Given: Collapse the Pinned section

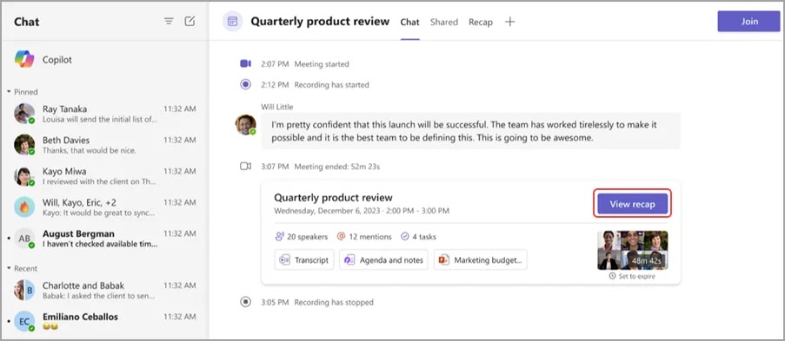Looking at the screenshot, I should click(x=23, y=92).
